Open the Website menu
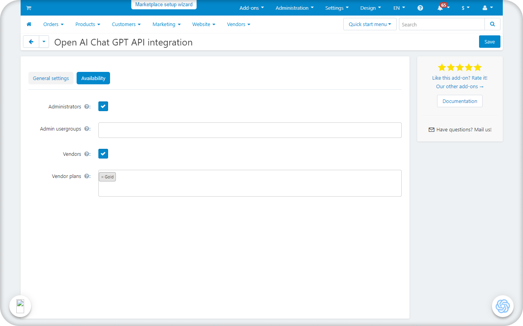The image size is (523, 326). coord(204,24)
